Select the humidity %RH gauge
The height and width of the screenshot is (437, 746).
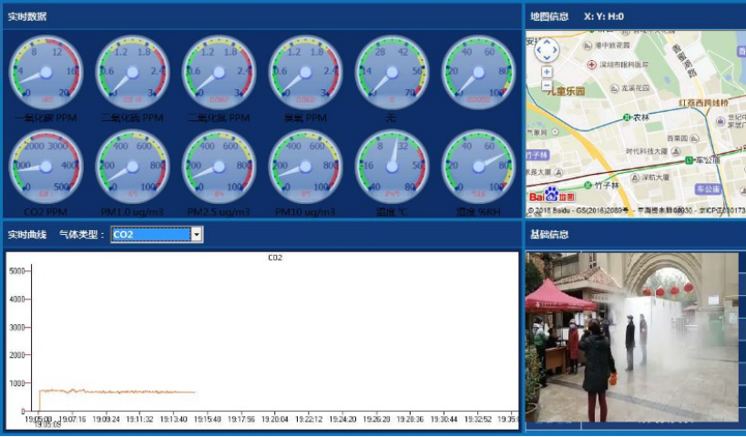(x=478, y=168)
